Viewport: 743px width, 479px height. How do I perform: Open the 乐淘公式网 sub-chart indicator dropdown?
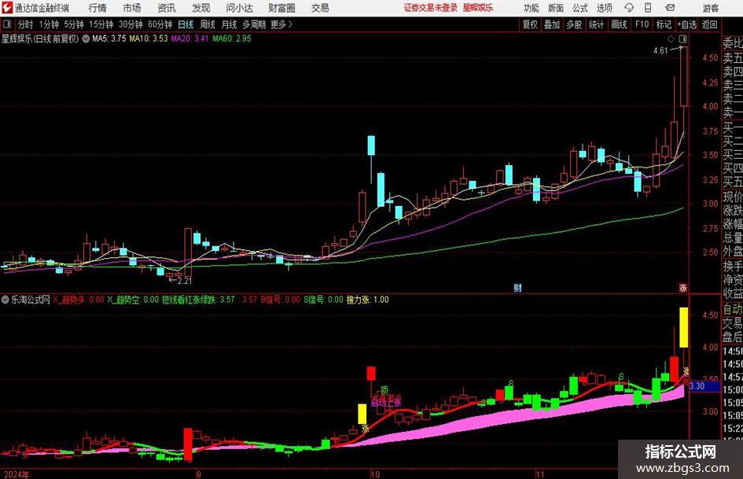[x=6, y=300]
